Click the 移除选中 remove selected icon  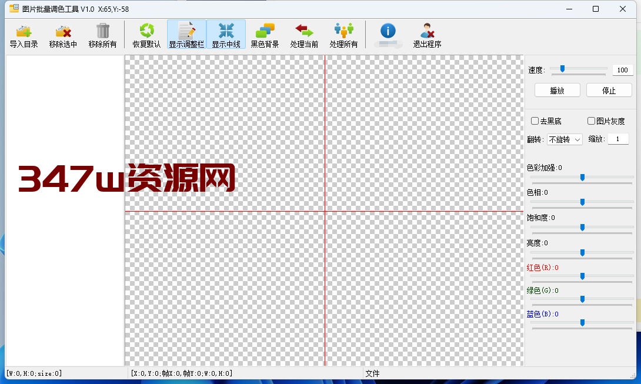point(63,31)
